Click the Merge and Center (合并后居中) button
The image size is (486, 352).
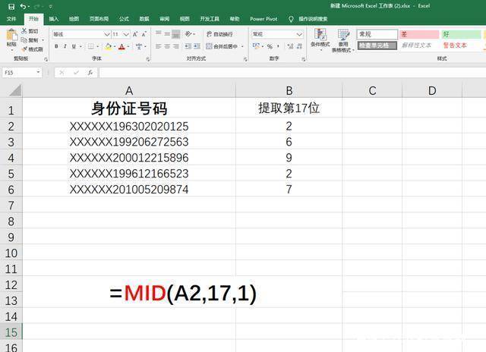(221, 46)
